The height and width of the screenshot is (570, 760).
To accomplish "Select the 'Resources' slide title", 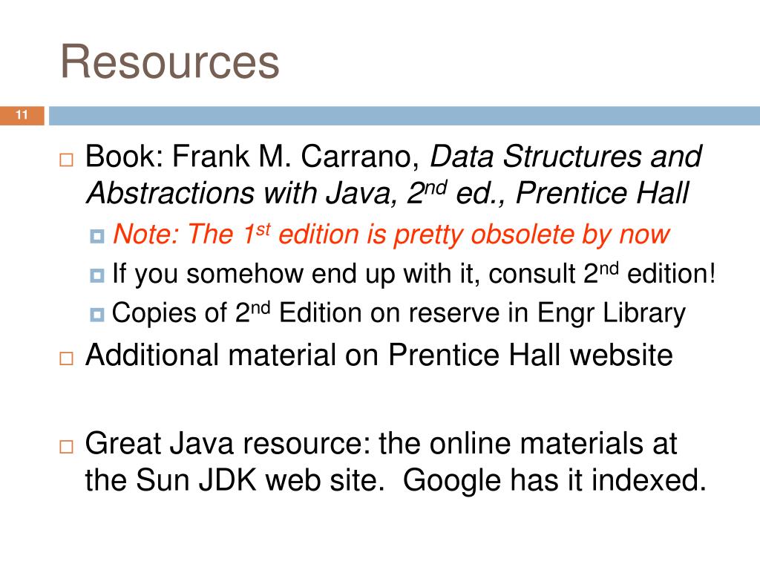I will click(170, 62).
